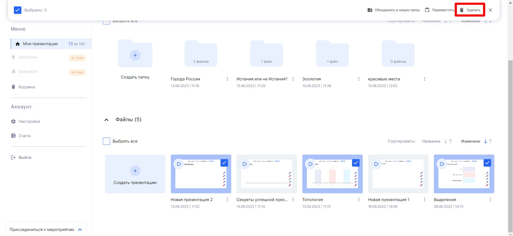
Task: Click ascending arrow next to Название in Файлы
Action: [450, 141]
